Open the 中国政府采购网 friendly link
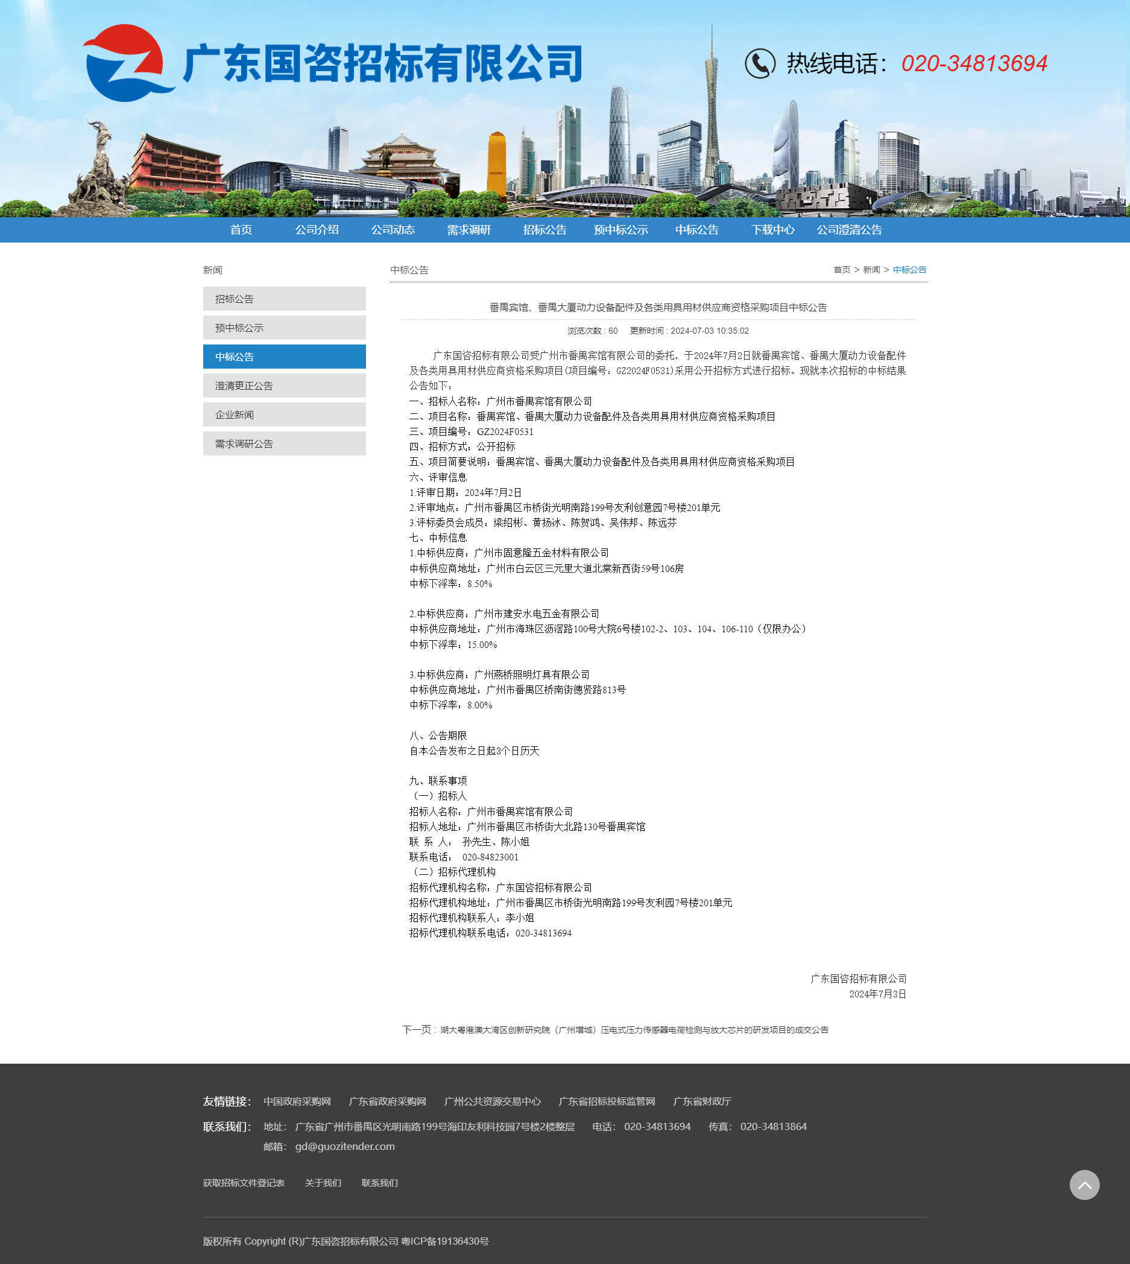1130x1264 pixels. pyautogui.click(x=297, y=1101)
